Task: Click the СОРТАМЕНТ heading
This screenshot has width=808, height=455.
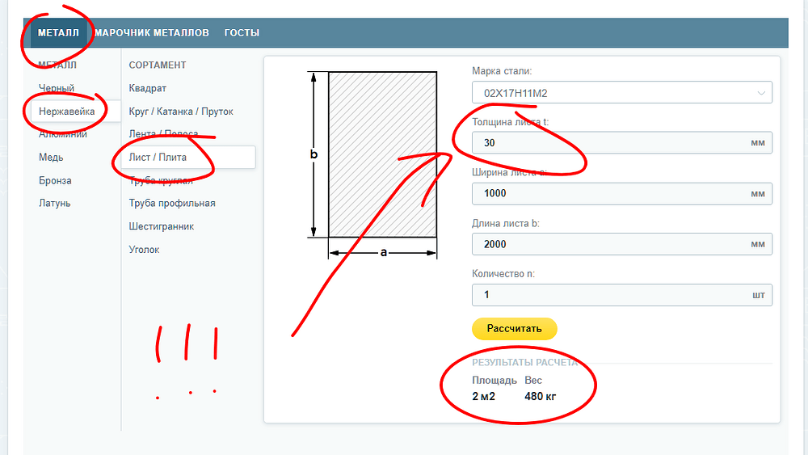Action: (158, 65)
